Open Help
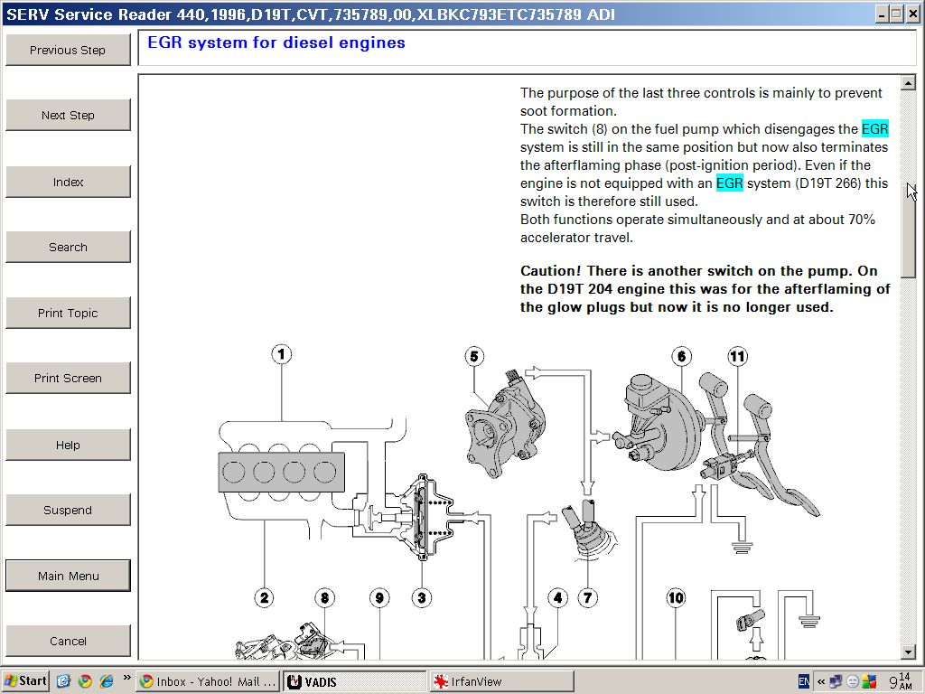 pos(68,445)
